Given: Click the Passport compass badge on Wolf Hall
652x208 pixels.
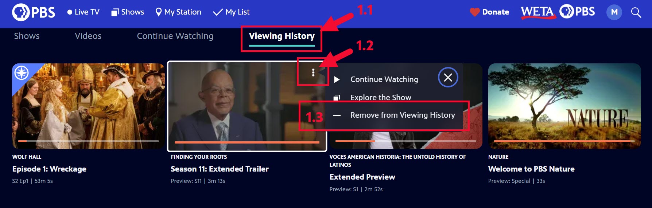Looking at the screenshot, I should 21,73.
